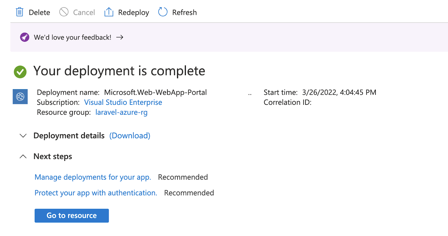Image resolution: width=448 pixels, height=236 pixels.
Task: Open Manage deployments for your app link
Action: click(93, 177)
